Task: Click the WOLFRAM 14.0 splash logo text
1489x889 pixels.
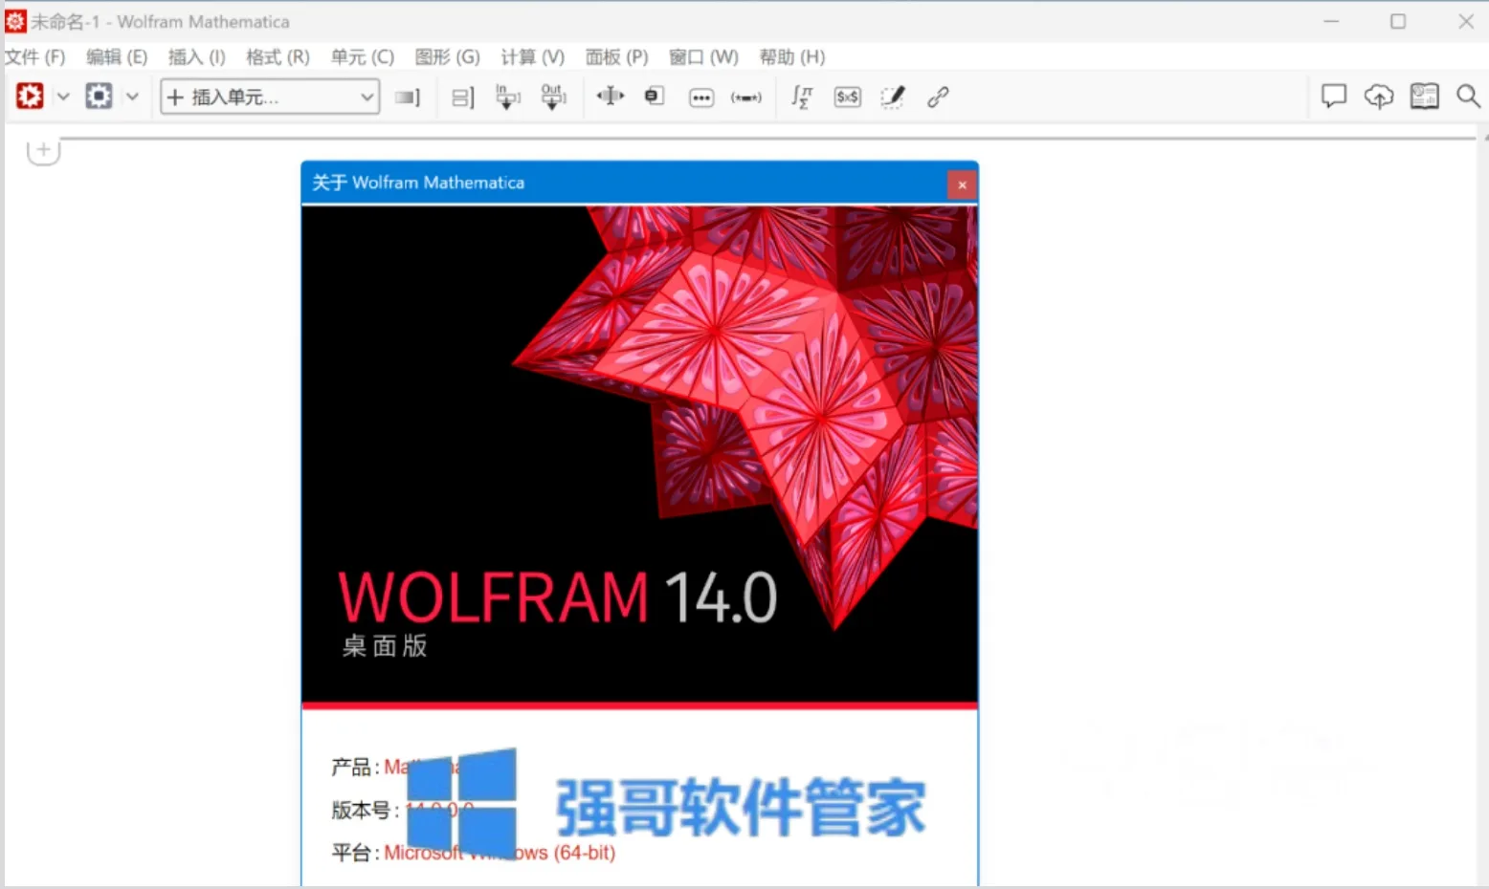Action: coord(557,597)
